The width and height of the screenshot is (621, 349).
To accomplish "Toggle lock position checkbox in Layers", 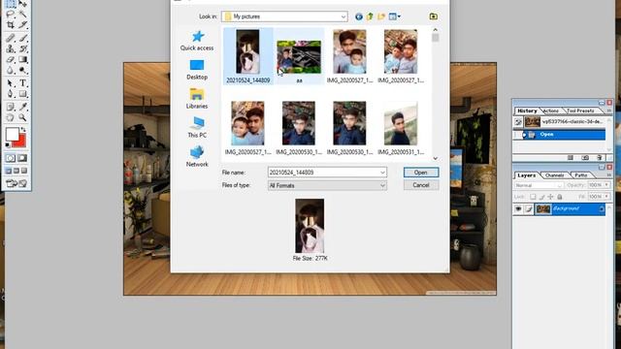I will coord(550,197).
